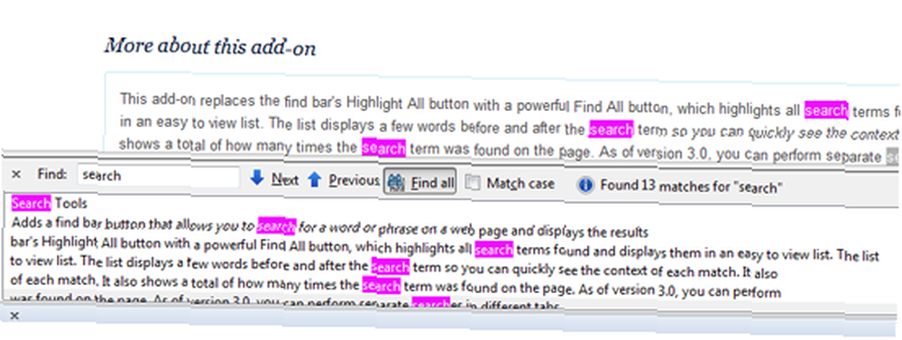Select 'Found 13 matches for "search"' status text
This screenshot has width=902, height=340.
tap(692, 187)
